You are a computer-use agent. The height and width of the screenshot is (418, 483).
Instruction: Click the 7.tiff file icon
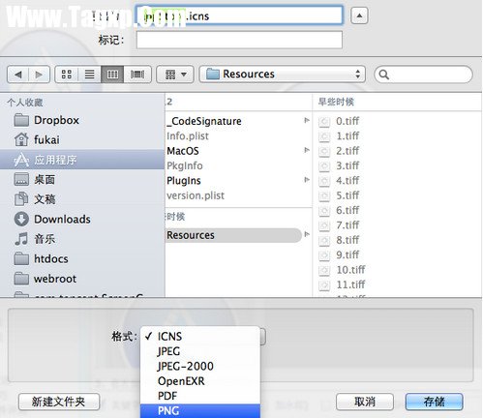pyautogui.click(x=324, y=225)
